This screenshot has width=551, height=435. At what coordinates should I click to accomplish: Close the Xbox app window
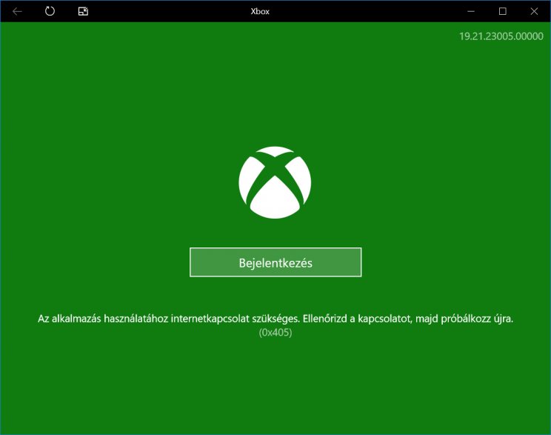pos(534,12)
